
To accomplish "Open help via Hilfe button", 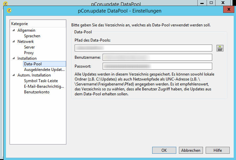I will pyautogui.click(x=218, y=150).
